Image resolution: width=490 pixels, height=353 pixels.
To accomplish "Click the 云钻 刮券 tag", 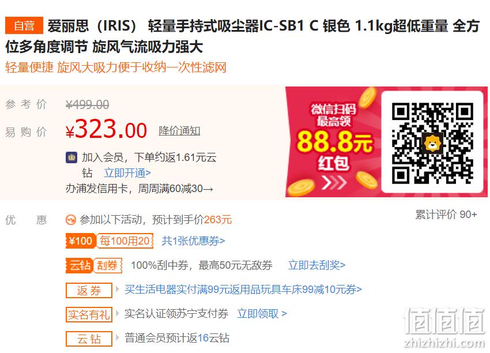I will click(94, 265).
